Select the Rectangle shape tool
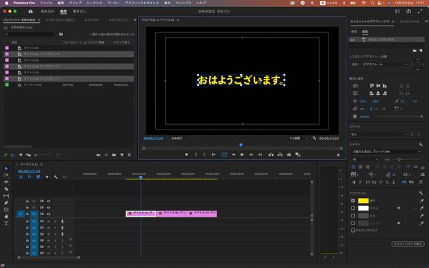Viewport: 429px width, 268px height. 6,210
